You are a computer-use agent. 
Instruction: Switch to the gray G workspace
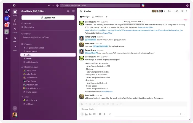[7, 32]
